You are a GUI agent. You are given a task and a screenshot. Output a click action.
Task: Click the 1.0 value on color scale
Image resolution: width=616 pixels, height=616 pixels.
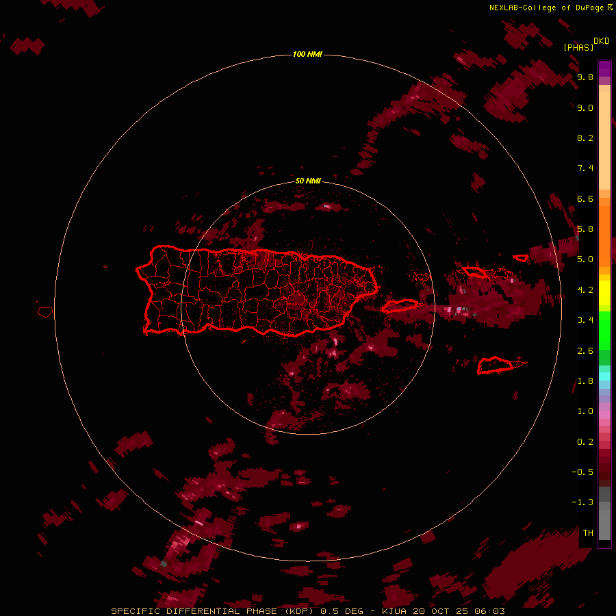click(585, 411)
